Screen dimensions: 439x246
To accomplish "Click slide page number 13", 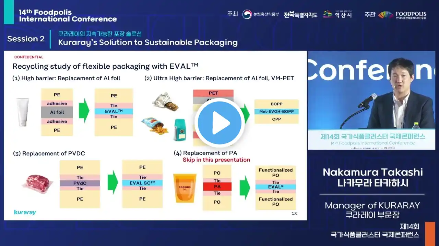I will [x=294, y=214].
